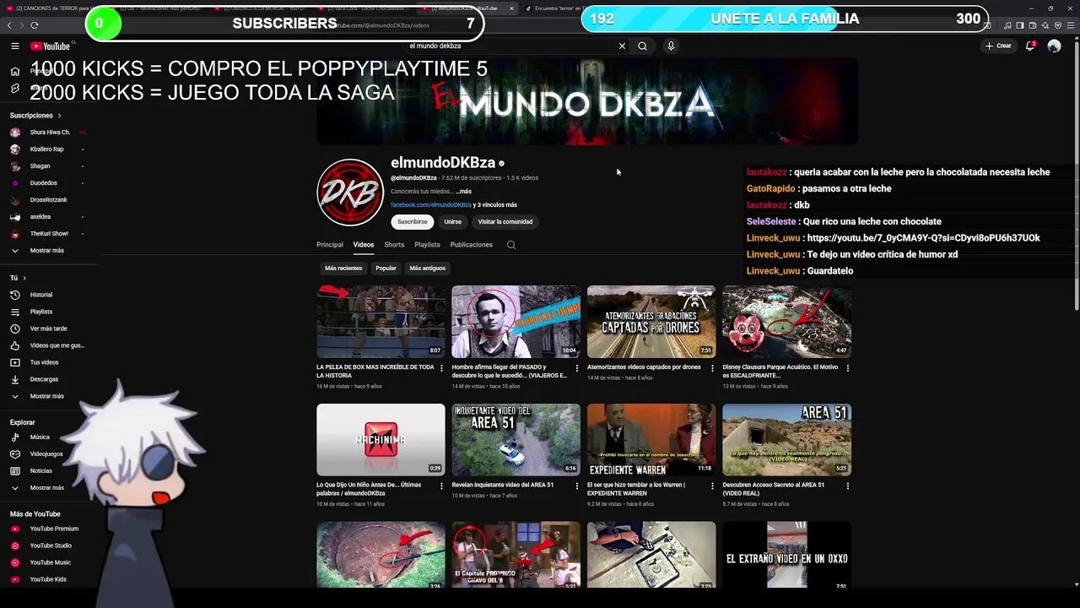Show the y 3 vínculos más links
The height and width of the screenshot is (608, 1080).
495,205
